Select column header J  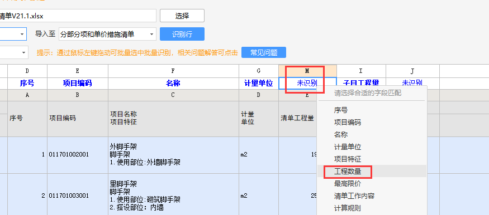pyautogui.click(x=412, y=71)
